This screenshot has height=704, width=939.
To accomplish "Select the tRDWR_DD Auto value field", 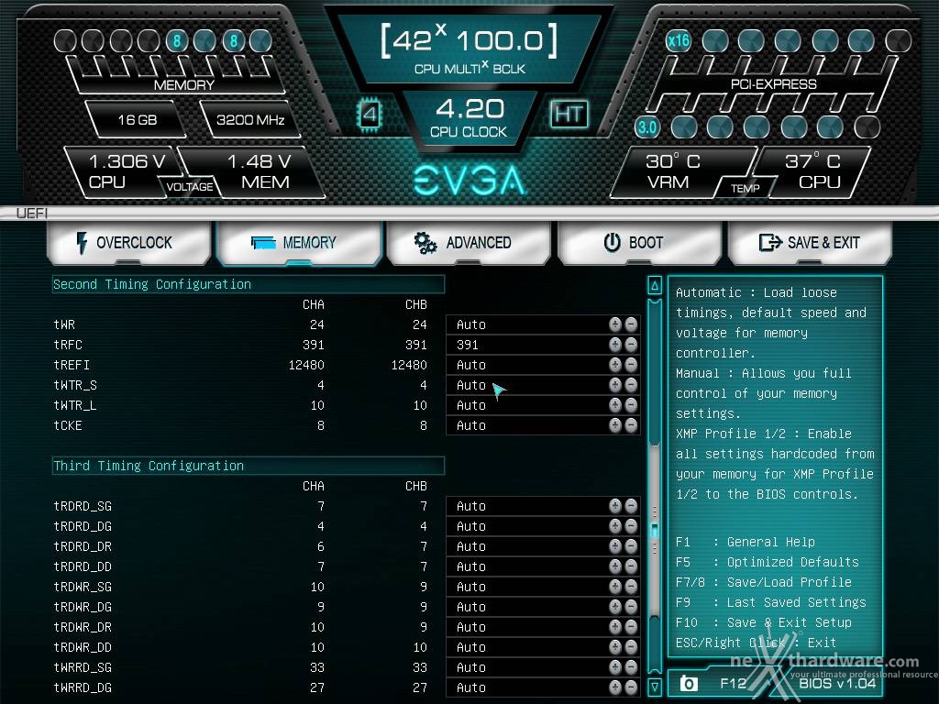I will tap(543, 647).
